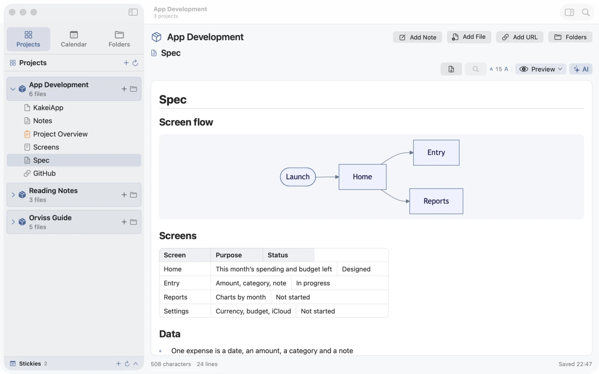The height and width of the screenshot is (374, 599).
Task: Add a file to App Development with plus
Action: point(124,89)
